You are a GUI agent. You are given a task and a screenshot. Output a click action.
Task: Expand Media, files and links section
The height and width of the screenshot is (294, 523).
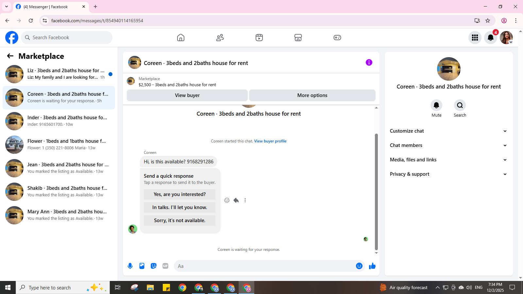pos(448,160)
